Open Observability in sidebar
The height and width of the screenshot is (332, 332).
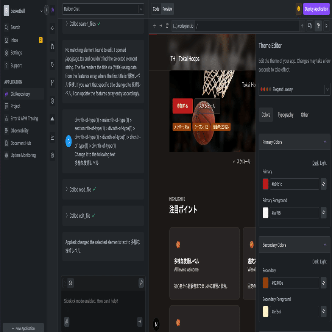(x=23, y=131)
